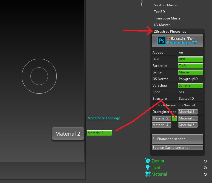Disable the Maske pass
212x183 pixels.
coord(191,72)
